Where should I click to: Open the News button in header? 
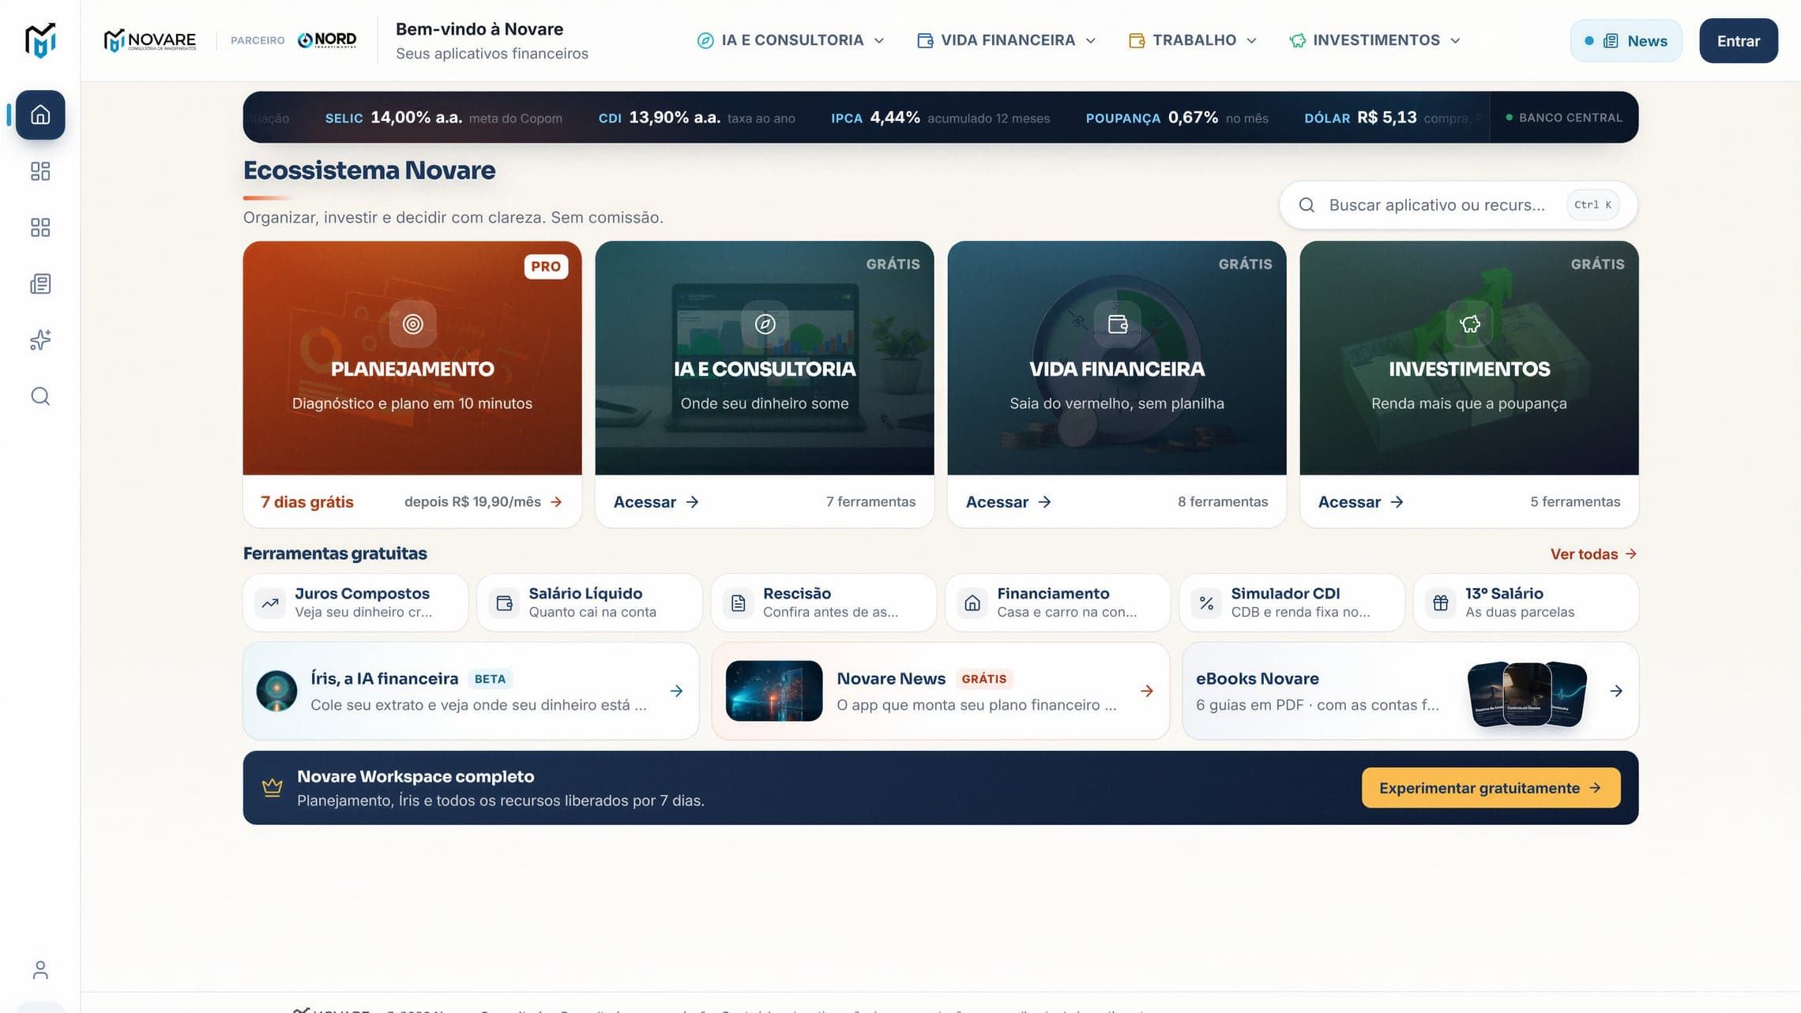point(1626,41)
